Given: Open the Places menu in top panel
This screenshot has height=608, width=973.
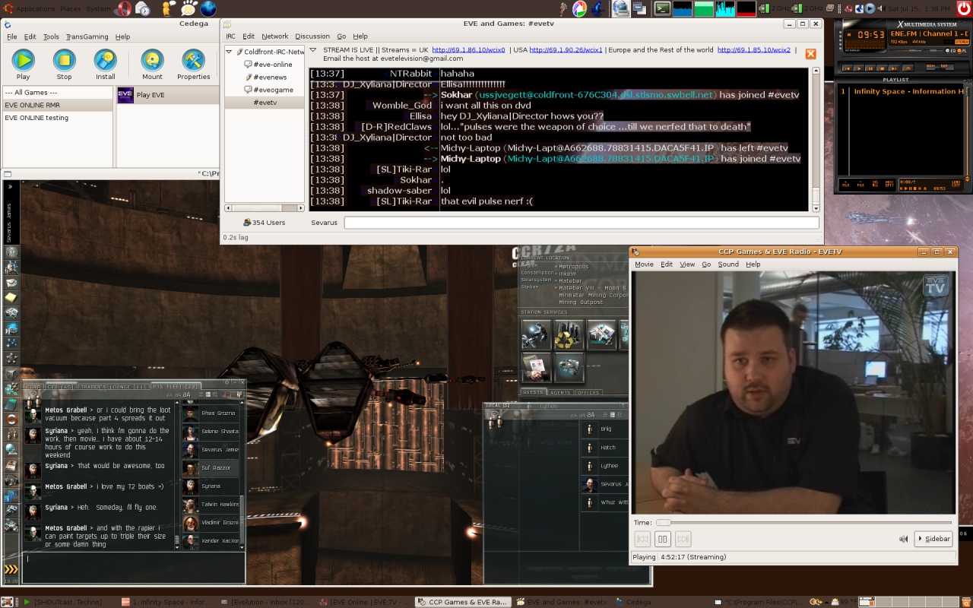Looking at the screenshot, I should pos(71,8).
